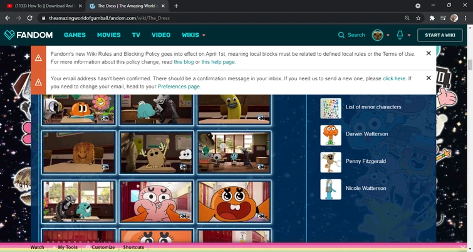Click the padlock site info icon
This screenshot has height=252, width=473.
point(43,18)
